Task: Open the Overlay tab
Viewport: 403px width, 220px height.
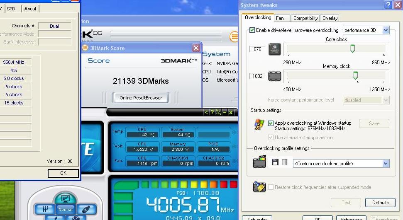Action: click(x=330, y=18)
